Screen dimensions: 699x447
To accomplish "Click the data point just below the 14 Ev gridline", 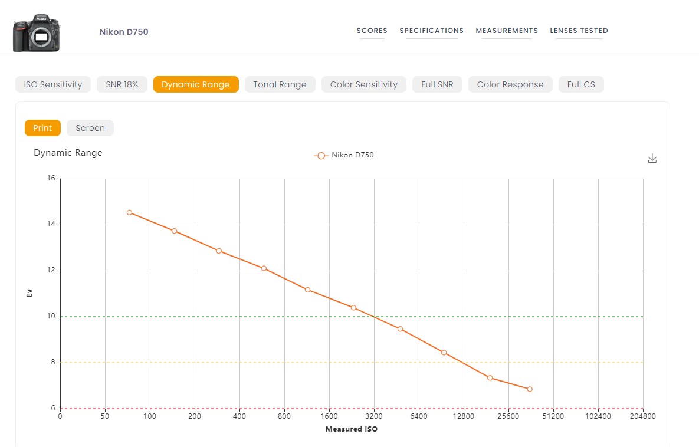I will click(x=174, y=231).
